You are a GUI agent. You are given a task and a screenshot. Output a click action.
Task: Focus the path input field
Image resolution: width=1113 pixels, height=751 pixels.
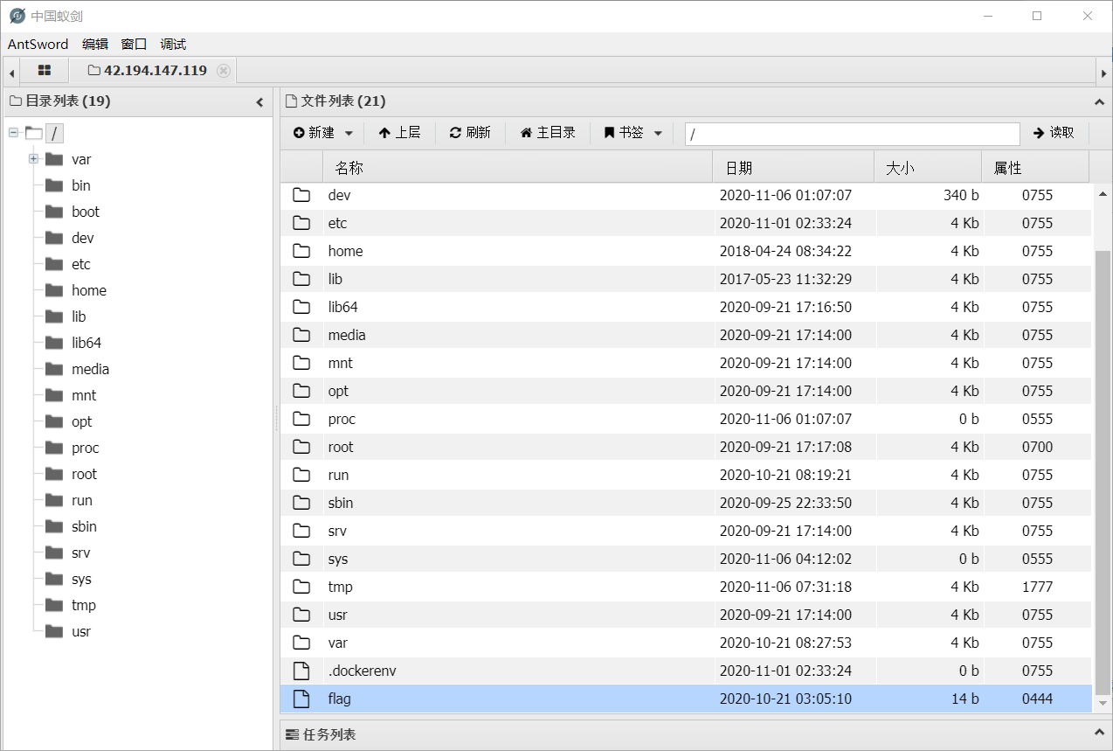(x=852, y=134)
